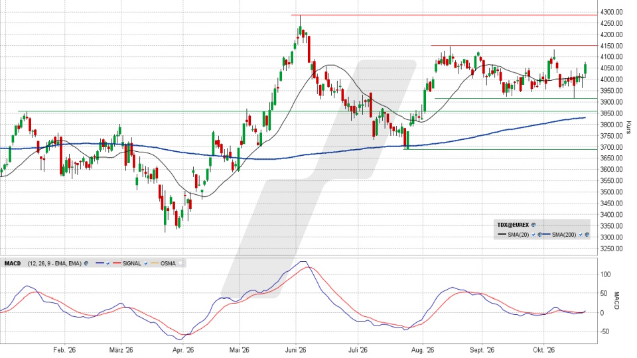Screen dimensions: 637x358
Task: Select the lowest green support line near 3690
Action: pos(500,149)
